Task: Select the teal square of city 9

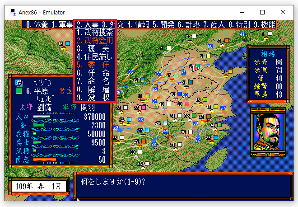Action: (x=191, y=82)
